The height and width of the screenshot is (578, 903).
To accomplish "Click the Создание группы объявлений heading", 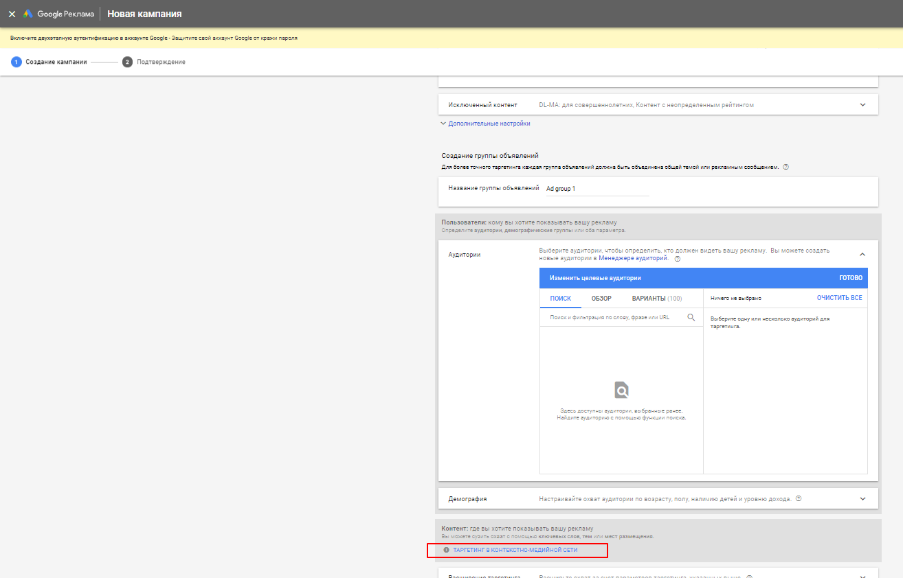I will click(490, 156).
